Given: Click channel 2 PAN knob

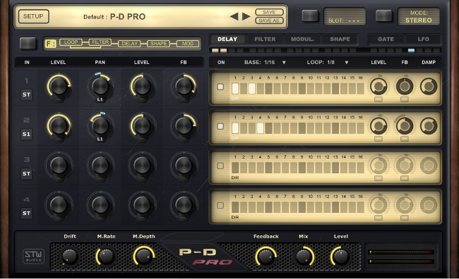Looking at the screenshot, I should pyautogui.click(x=100, y=125).
